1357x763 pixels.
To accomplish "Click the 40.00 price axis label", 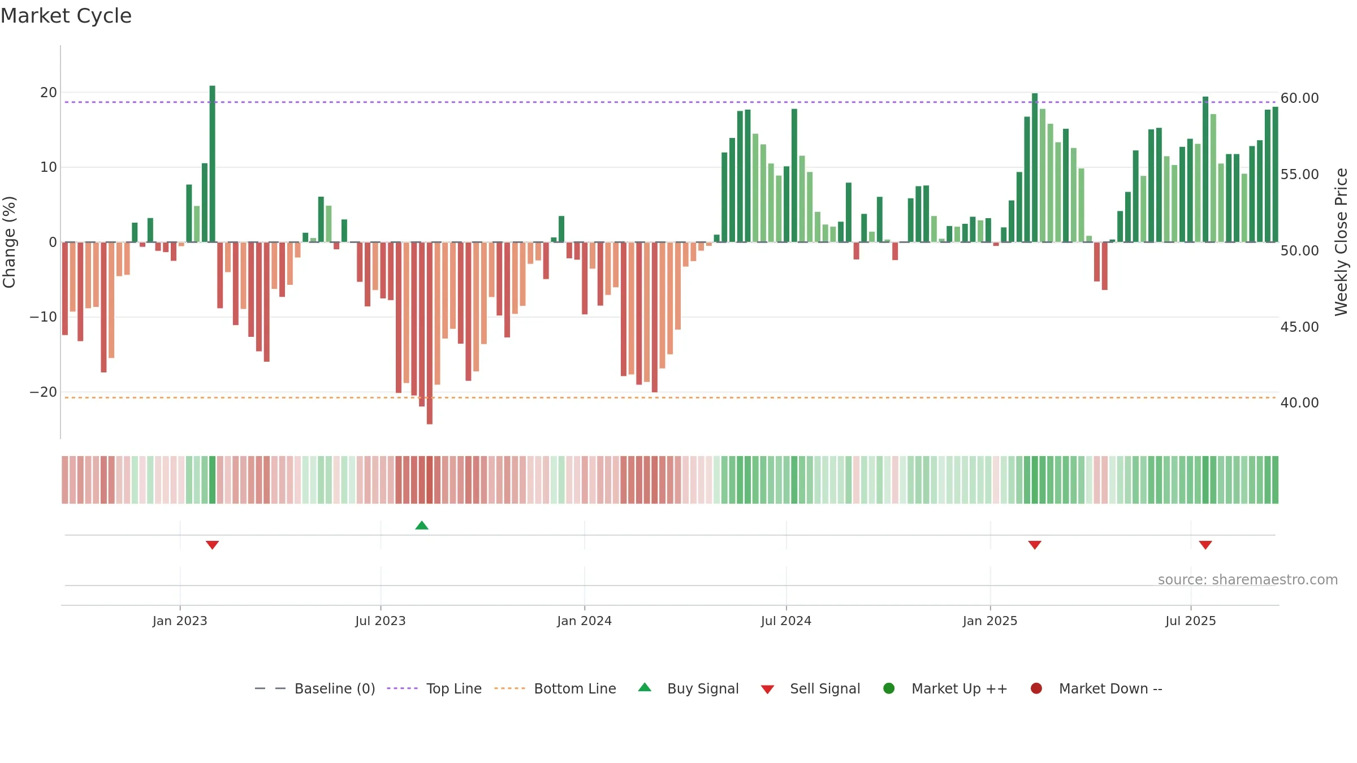I will coord(1299,403).
